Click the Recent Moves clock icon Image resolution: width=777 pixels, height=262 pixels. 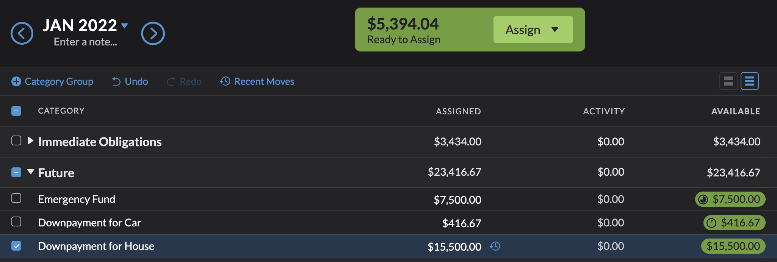[224, 81]
